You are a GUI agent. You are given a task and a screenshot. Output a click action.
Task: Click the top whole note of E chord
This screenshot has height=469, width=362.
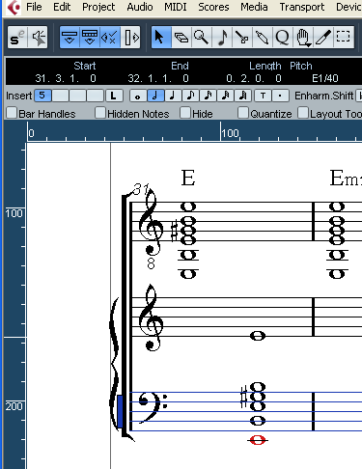[x=188, y=207]
